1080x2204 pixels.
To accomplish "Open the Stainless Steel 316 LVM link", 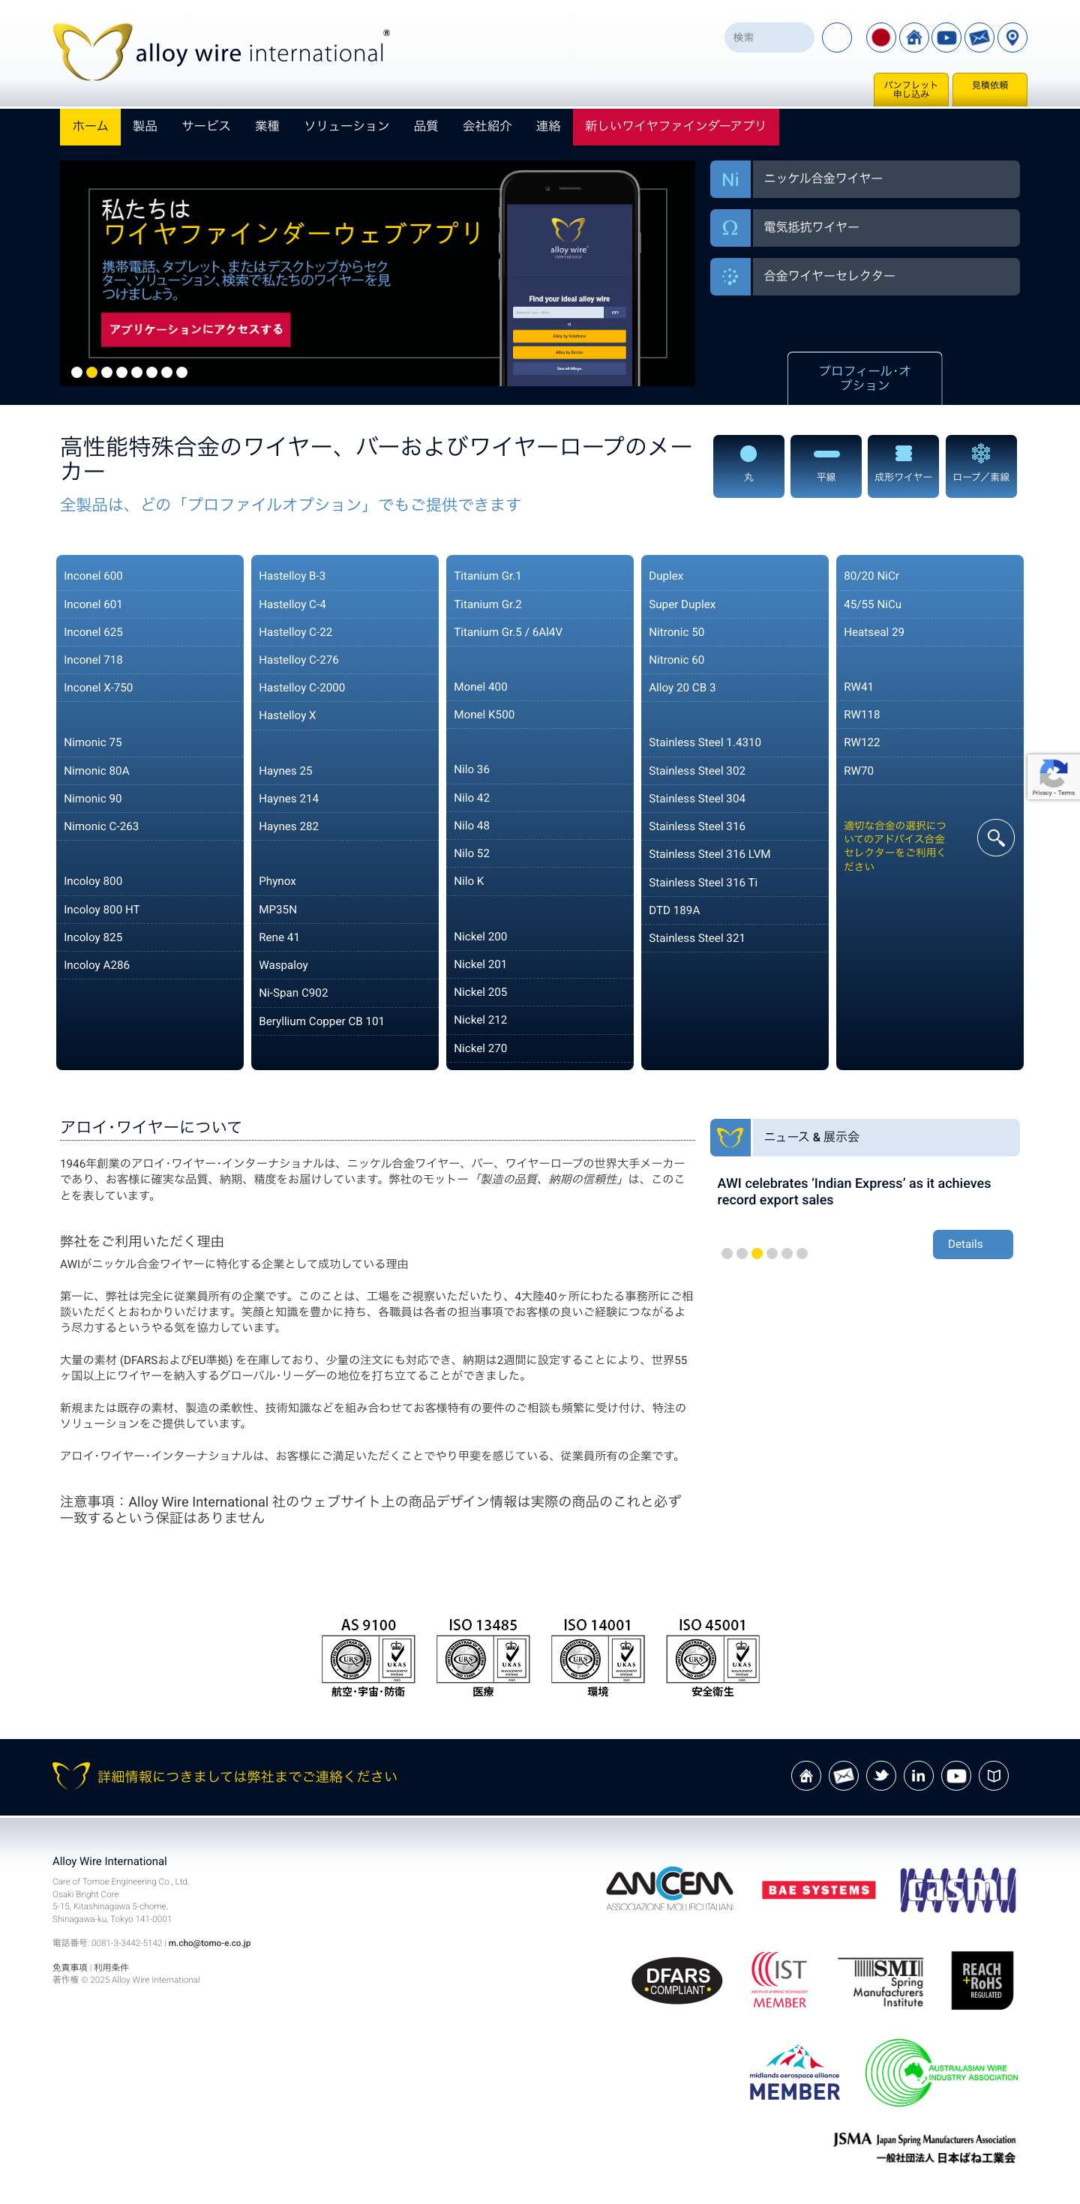I will (x=735, y=854).
